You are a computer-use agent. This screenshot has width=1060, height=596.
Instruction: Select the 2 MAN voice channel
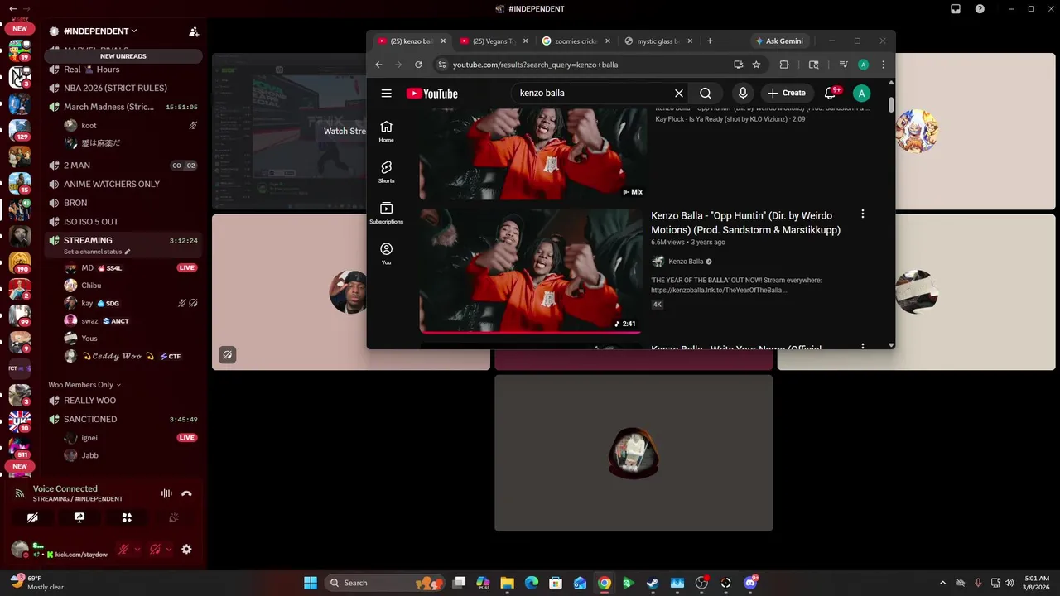[123, 166]
